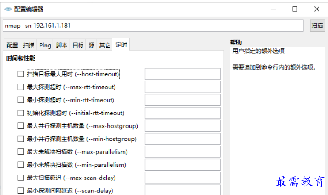
Task: Tick the --scan-delay checkbox
Action: (21, 191)
